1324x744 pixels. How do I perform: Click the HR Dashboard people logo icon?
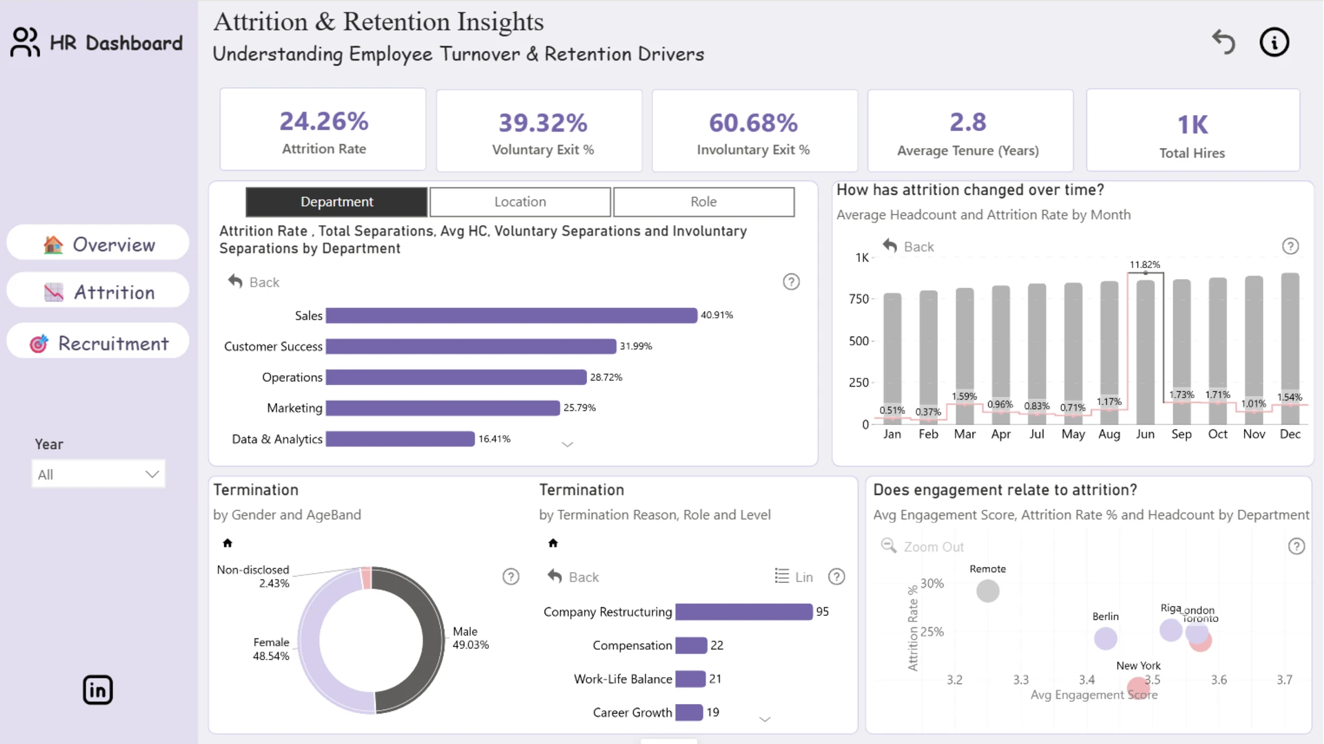(x=26, y=42)
